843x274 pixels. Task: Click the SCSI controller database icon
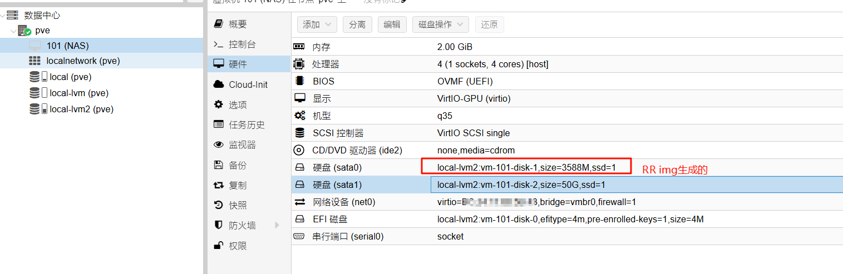(299, 133)
